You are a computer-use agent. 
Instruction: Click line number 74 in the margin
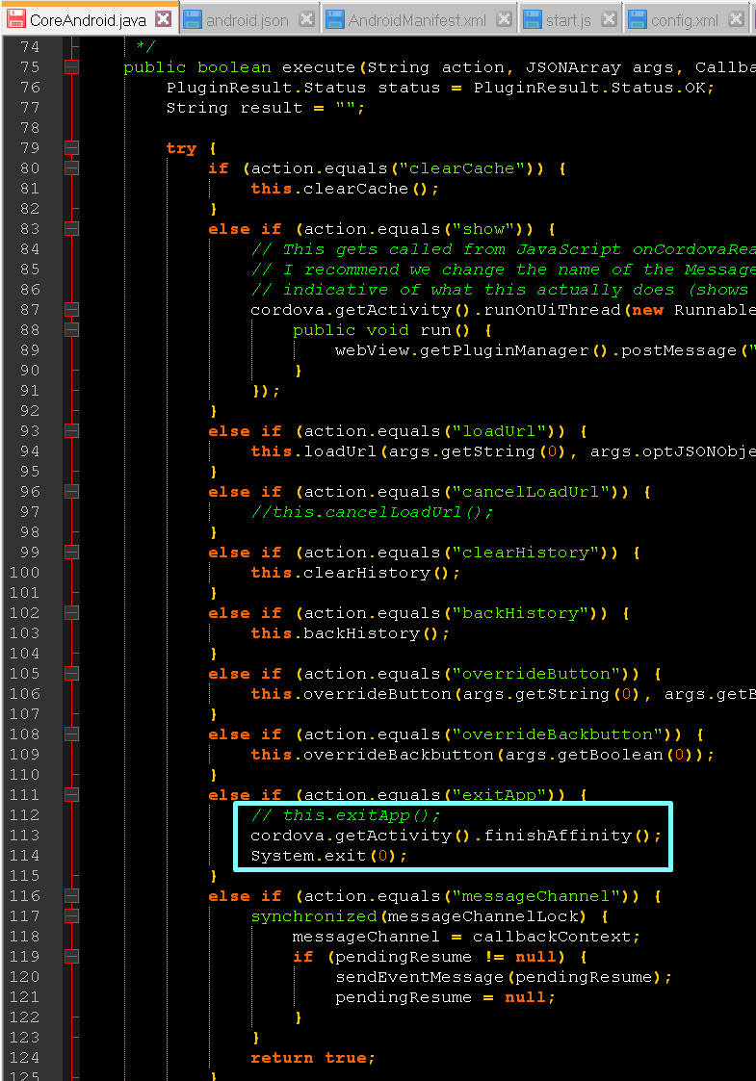[x=30, y=47]
